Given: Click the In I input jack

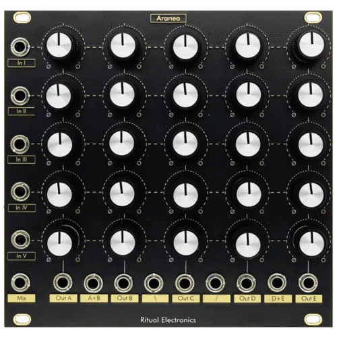Looking at the screenshot, I should (20, 47).
